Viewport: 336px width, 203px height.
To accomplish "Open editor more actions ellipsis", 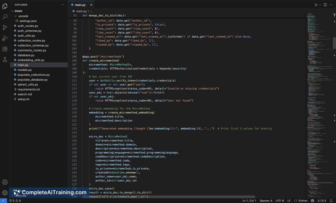I will coord(331,5).
